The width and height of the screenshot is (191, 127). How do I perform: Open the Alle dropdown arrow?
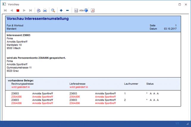coord(86,10)
